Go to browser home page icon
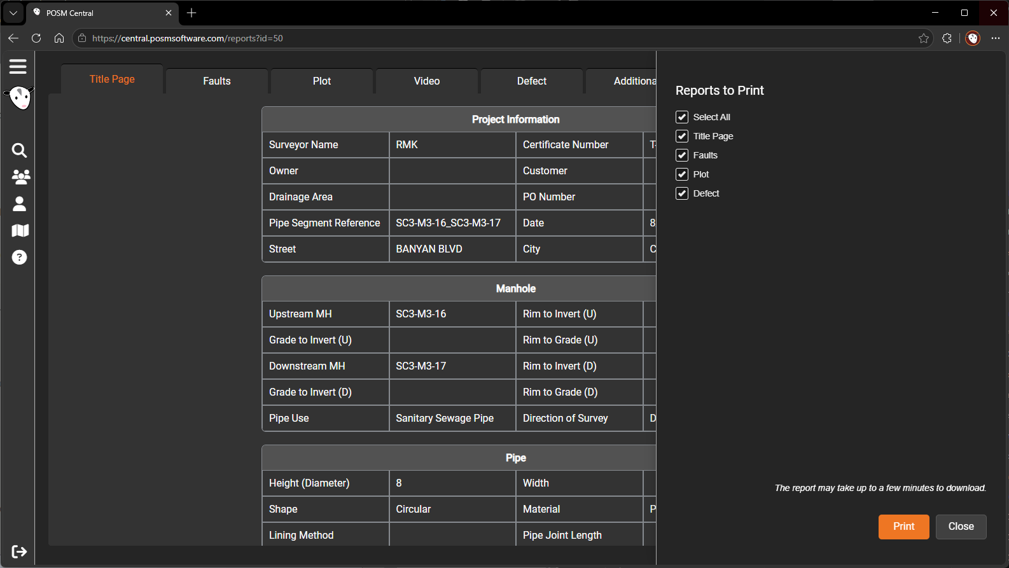This screenshot has height=568, width=1009. click(x=59, y=38)
